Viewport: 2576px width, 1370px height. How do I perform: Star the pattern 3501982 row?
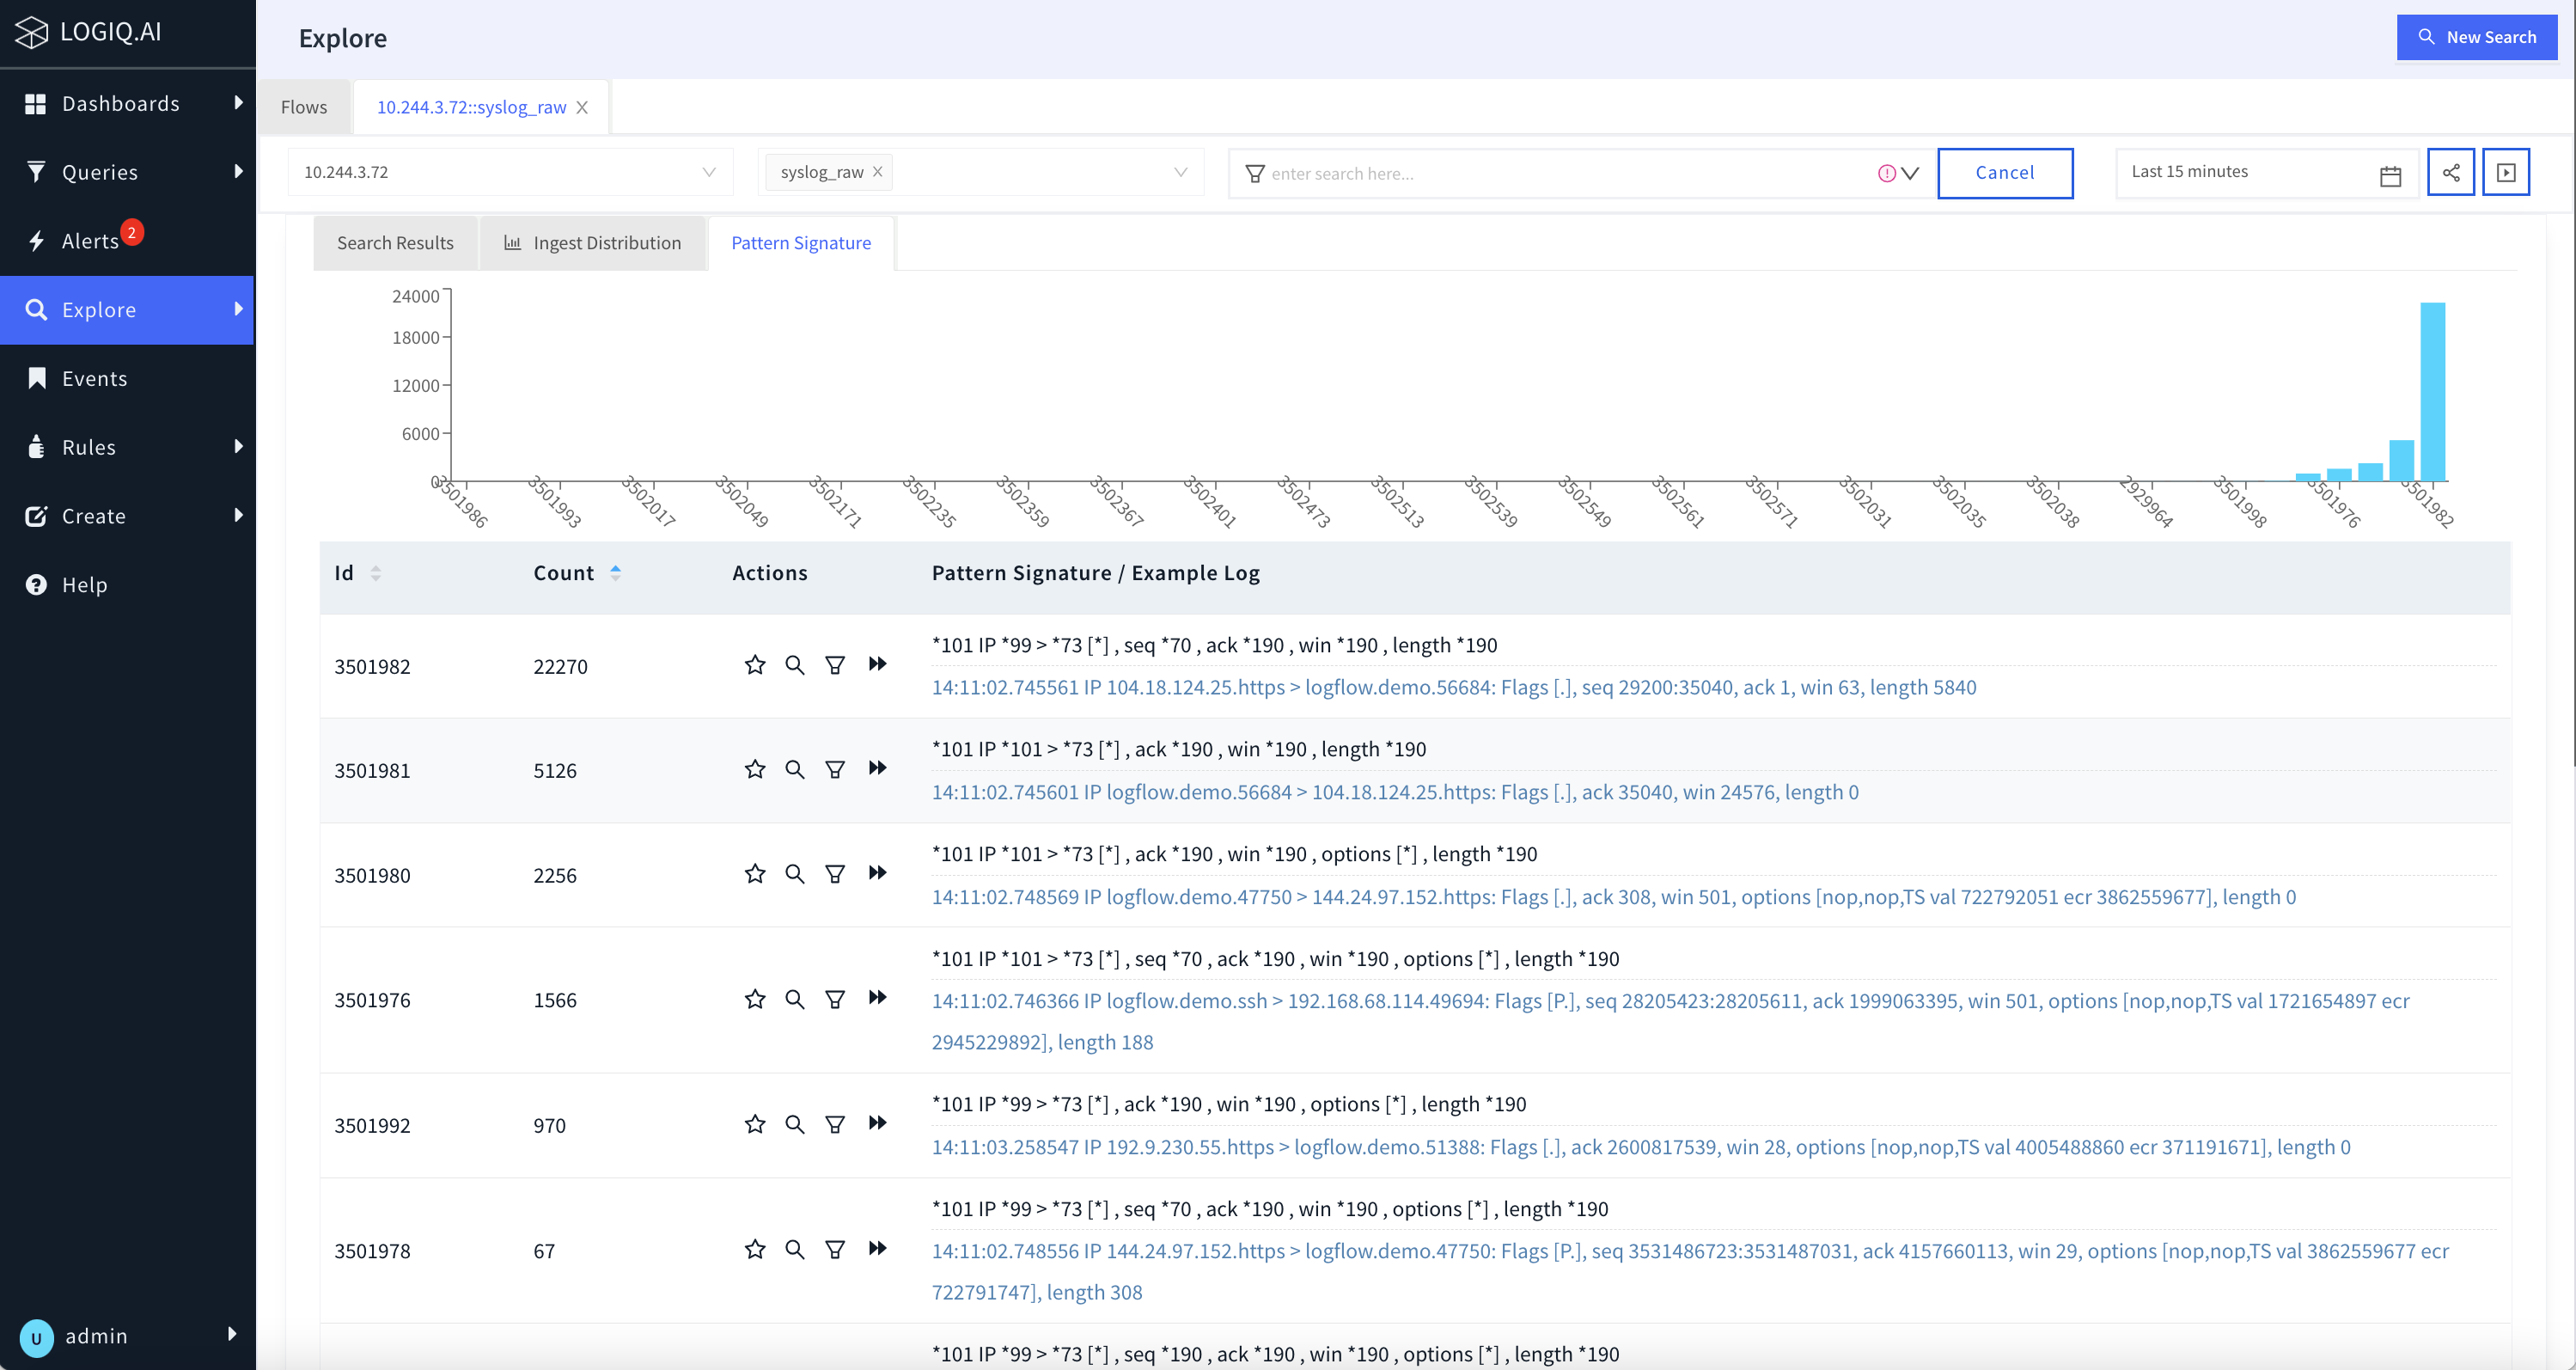click(x=755, y=665)
